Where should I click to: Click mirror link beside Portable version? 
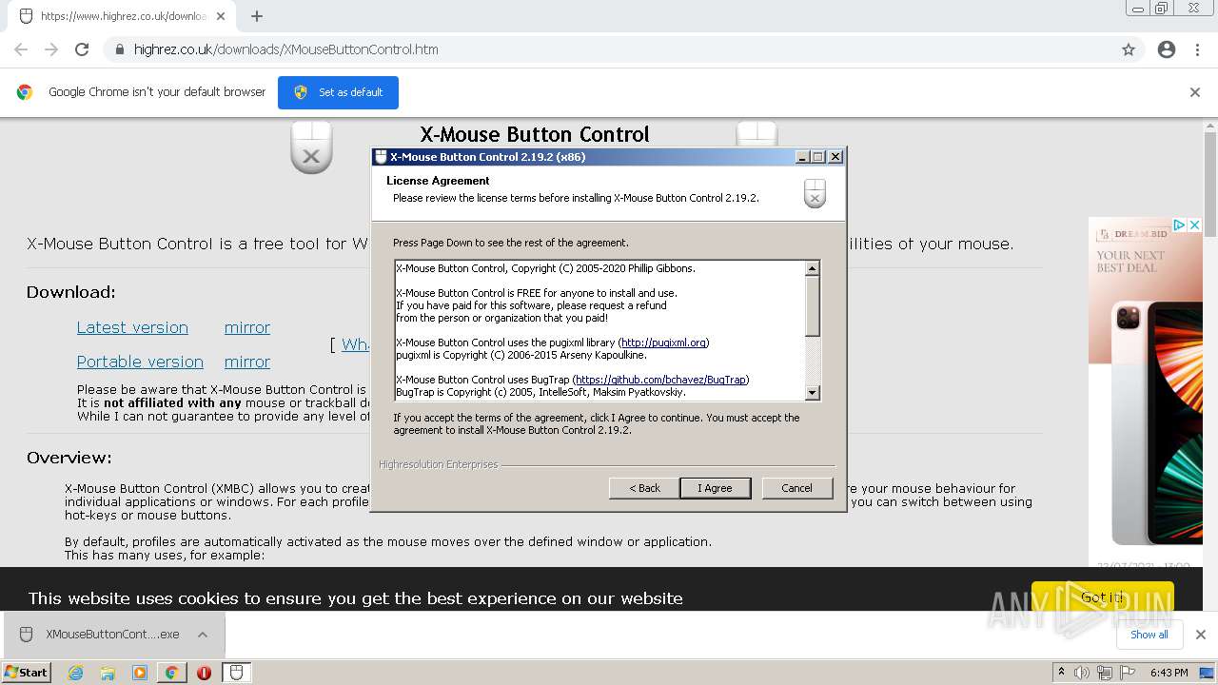[247, 362]
